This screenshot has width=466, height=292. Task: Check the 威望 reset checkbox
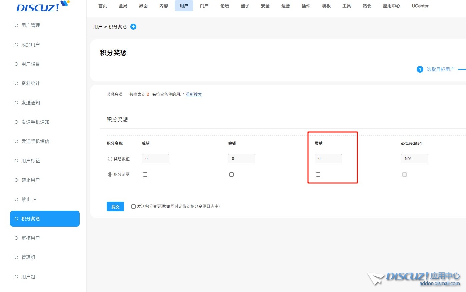click(x=145, y=174)
